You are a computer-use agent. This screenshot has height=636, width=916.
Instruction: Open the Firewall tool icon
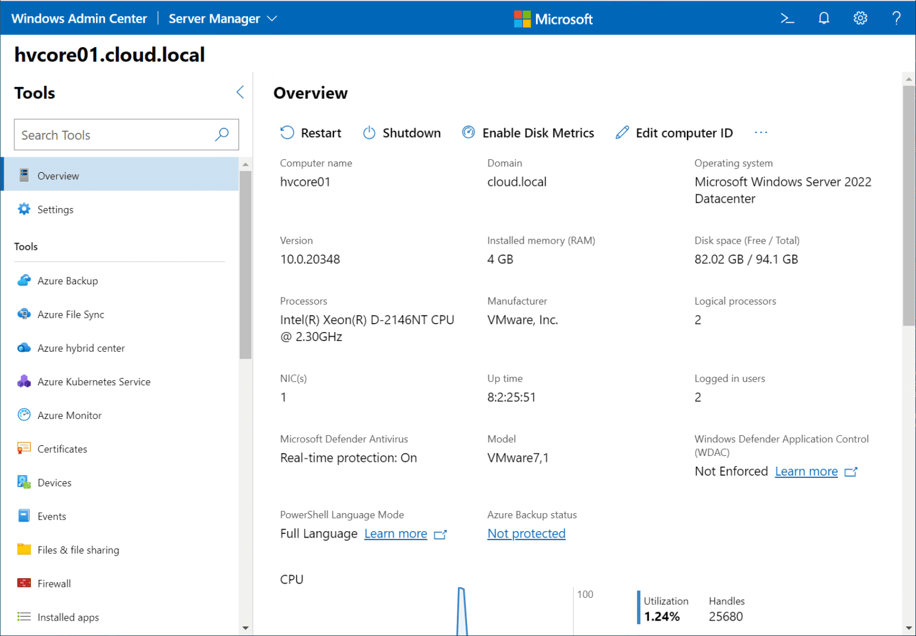click(24, 583)
